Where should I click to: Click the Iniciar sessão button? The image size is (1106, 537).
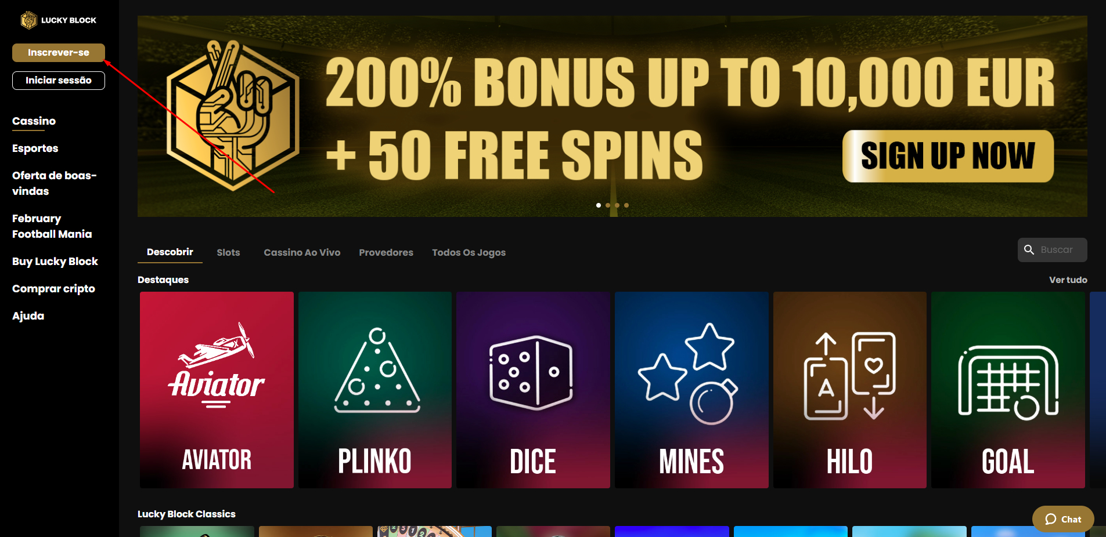(x=59, y=81)
